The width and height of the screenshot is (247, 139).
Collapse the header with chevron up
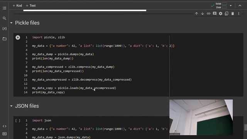click(x=240, y=6)
